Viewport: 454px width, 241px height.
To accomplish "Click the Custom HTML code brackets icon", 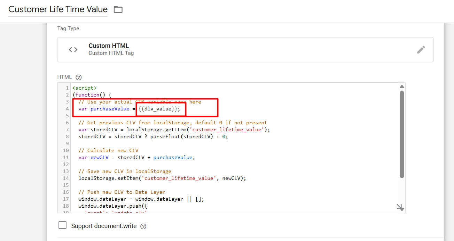I will [x=73, y=50].
